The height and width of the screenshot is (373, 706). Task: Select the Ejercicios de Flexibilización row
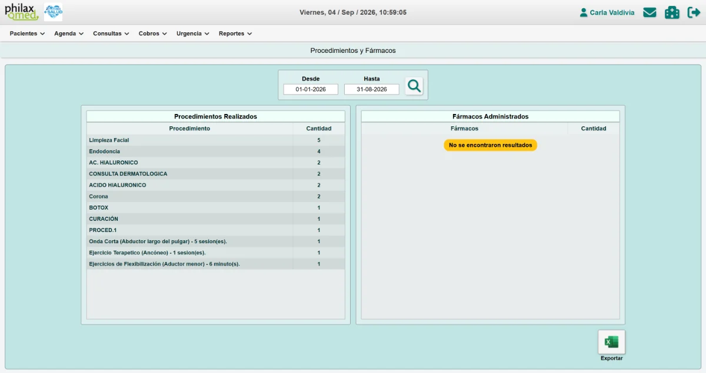coord(216,264)
